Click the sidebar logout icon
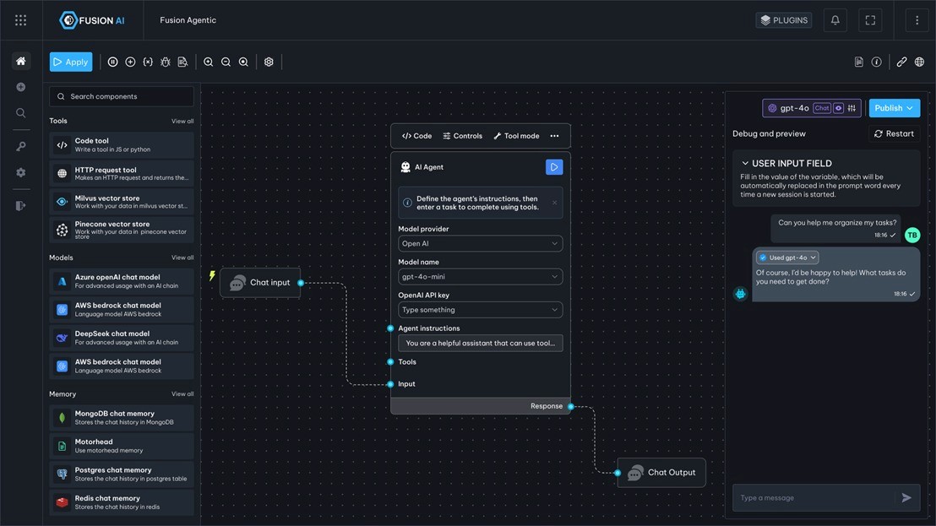 (x=21, y=206)
